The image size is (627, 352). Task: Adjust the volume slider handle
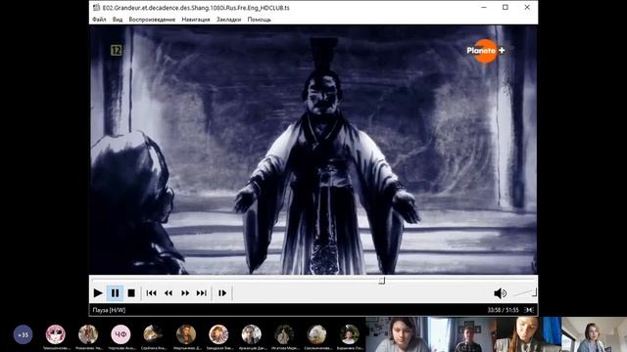(x=534, y=292)
